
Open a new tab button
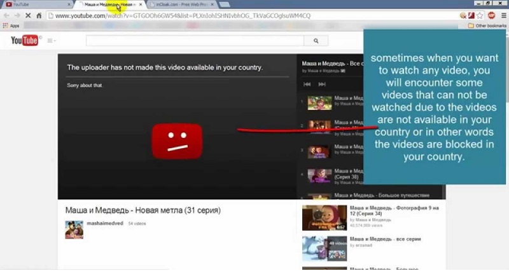(225, 4)
